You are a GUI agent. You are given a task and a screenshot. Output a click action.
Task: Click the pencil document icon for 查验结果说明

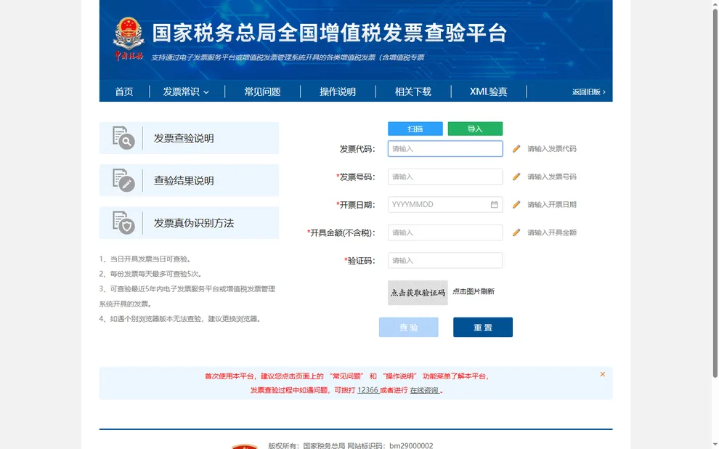(123, 180)
